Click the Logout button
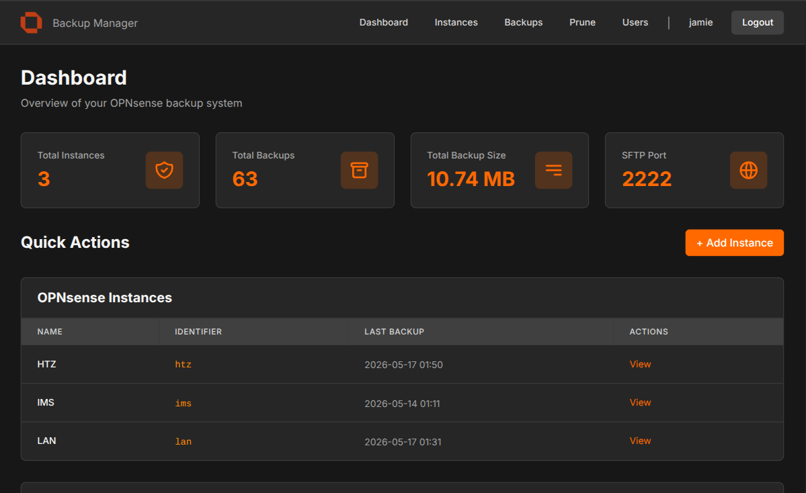The width and height of the screenshot is (806, 493). pyautogui.click(x=757, y=23)
